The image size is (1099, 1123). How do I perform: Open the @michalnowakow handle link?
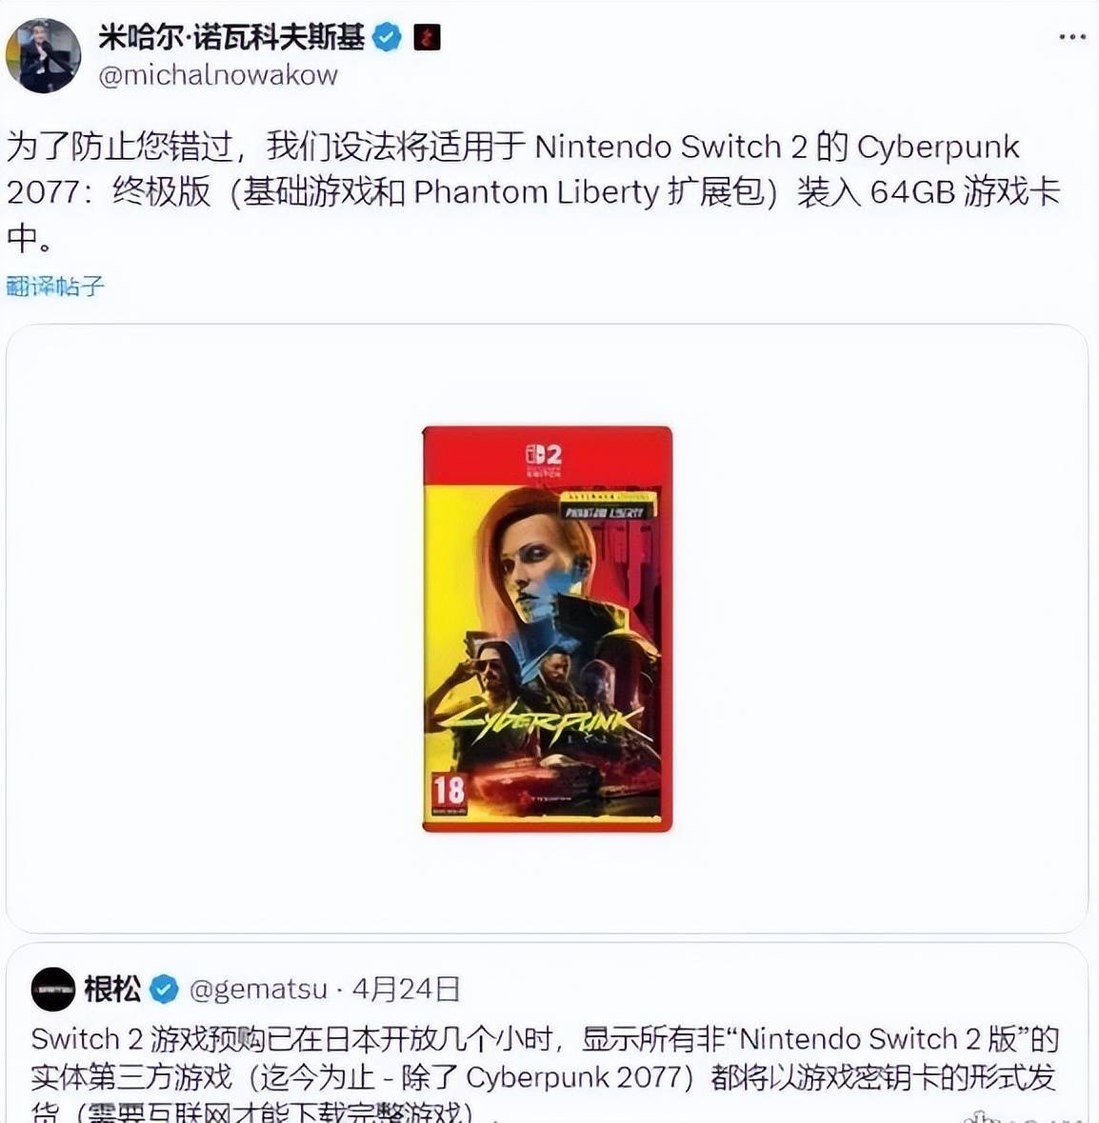click(x=218, y=74)
